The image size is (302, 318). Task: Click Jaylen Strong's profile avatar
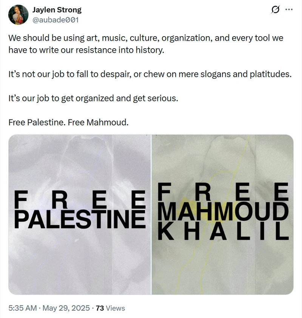pyautogui.click(x=18, y=15)
